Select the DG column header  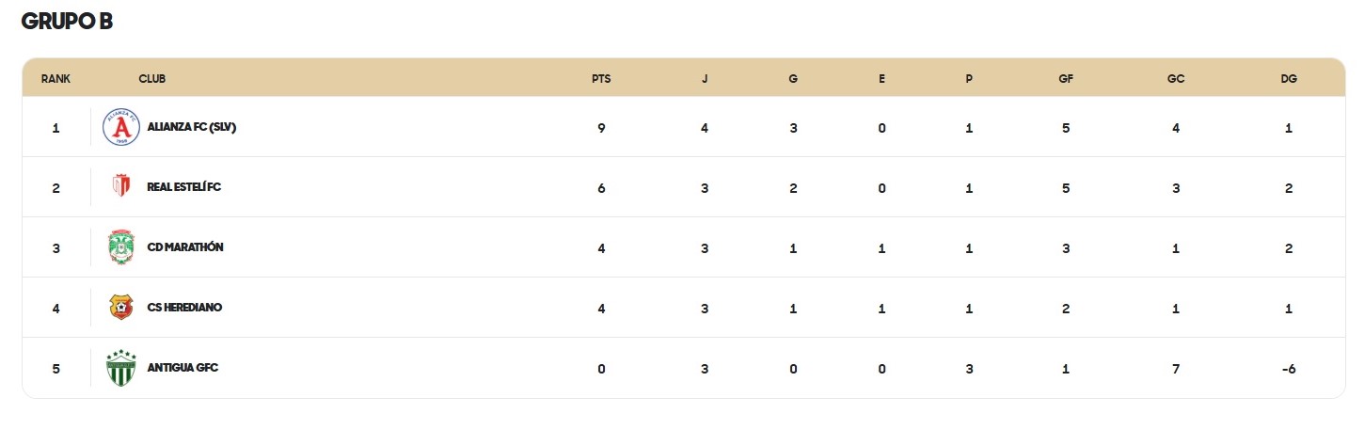pyautogui.click(x=1289, y=79)
